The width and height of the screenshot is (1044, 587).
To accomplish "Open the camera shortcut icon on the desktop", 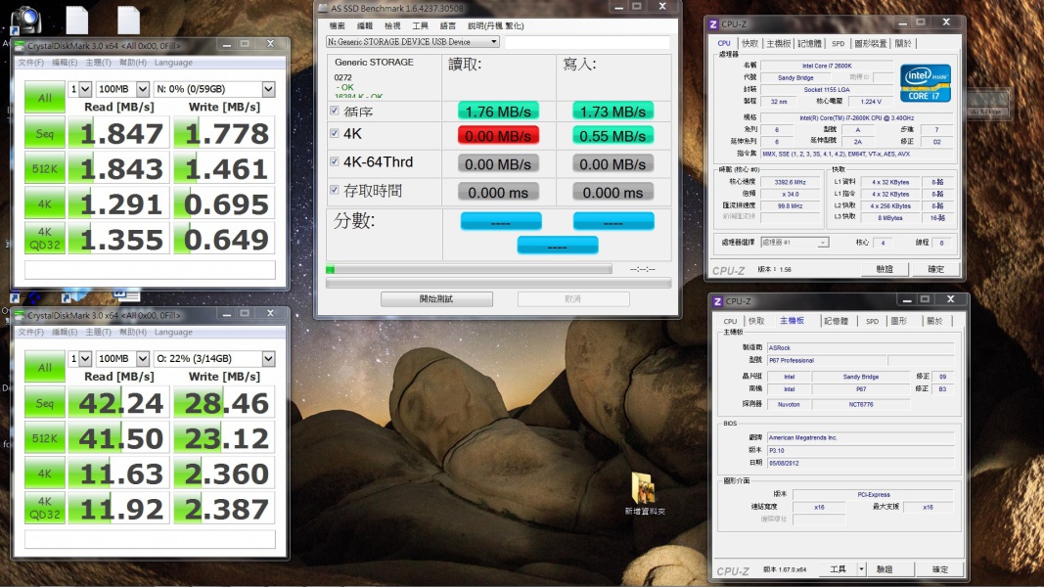I will pyautogui.click(x=25, y=20).
